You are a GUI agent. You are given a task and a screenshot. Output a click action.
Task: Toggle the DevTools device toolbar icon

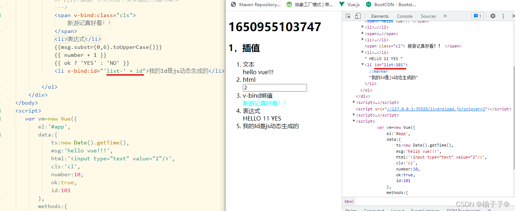point(358,16)
